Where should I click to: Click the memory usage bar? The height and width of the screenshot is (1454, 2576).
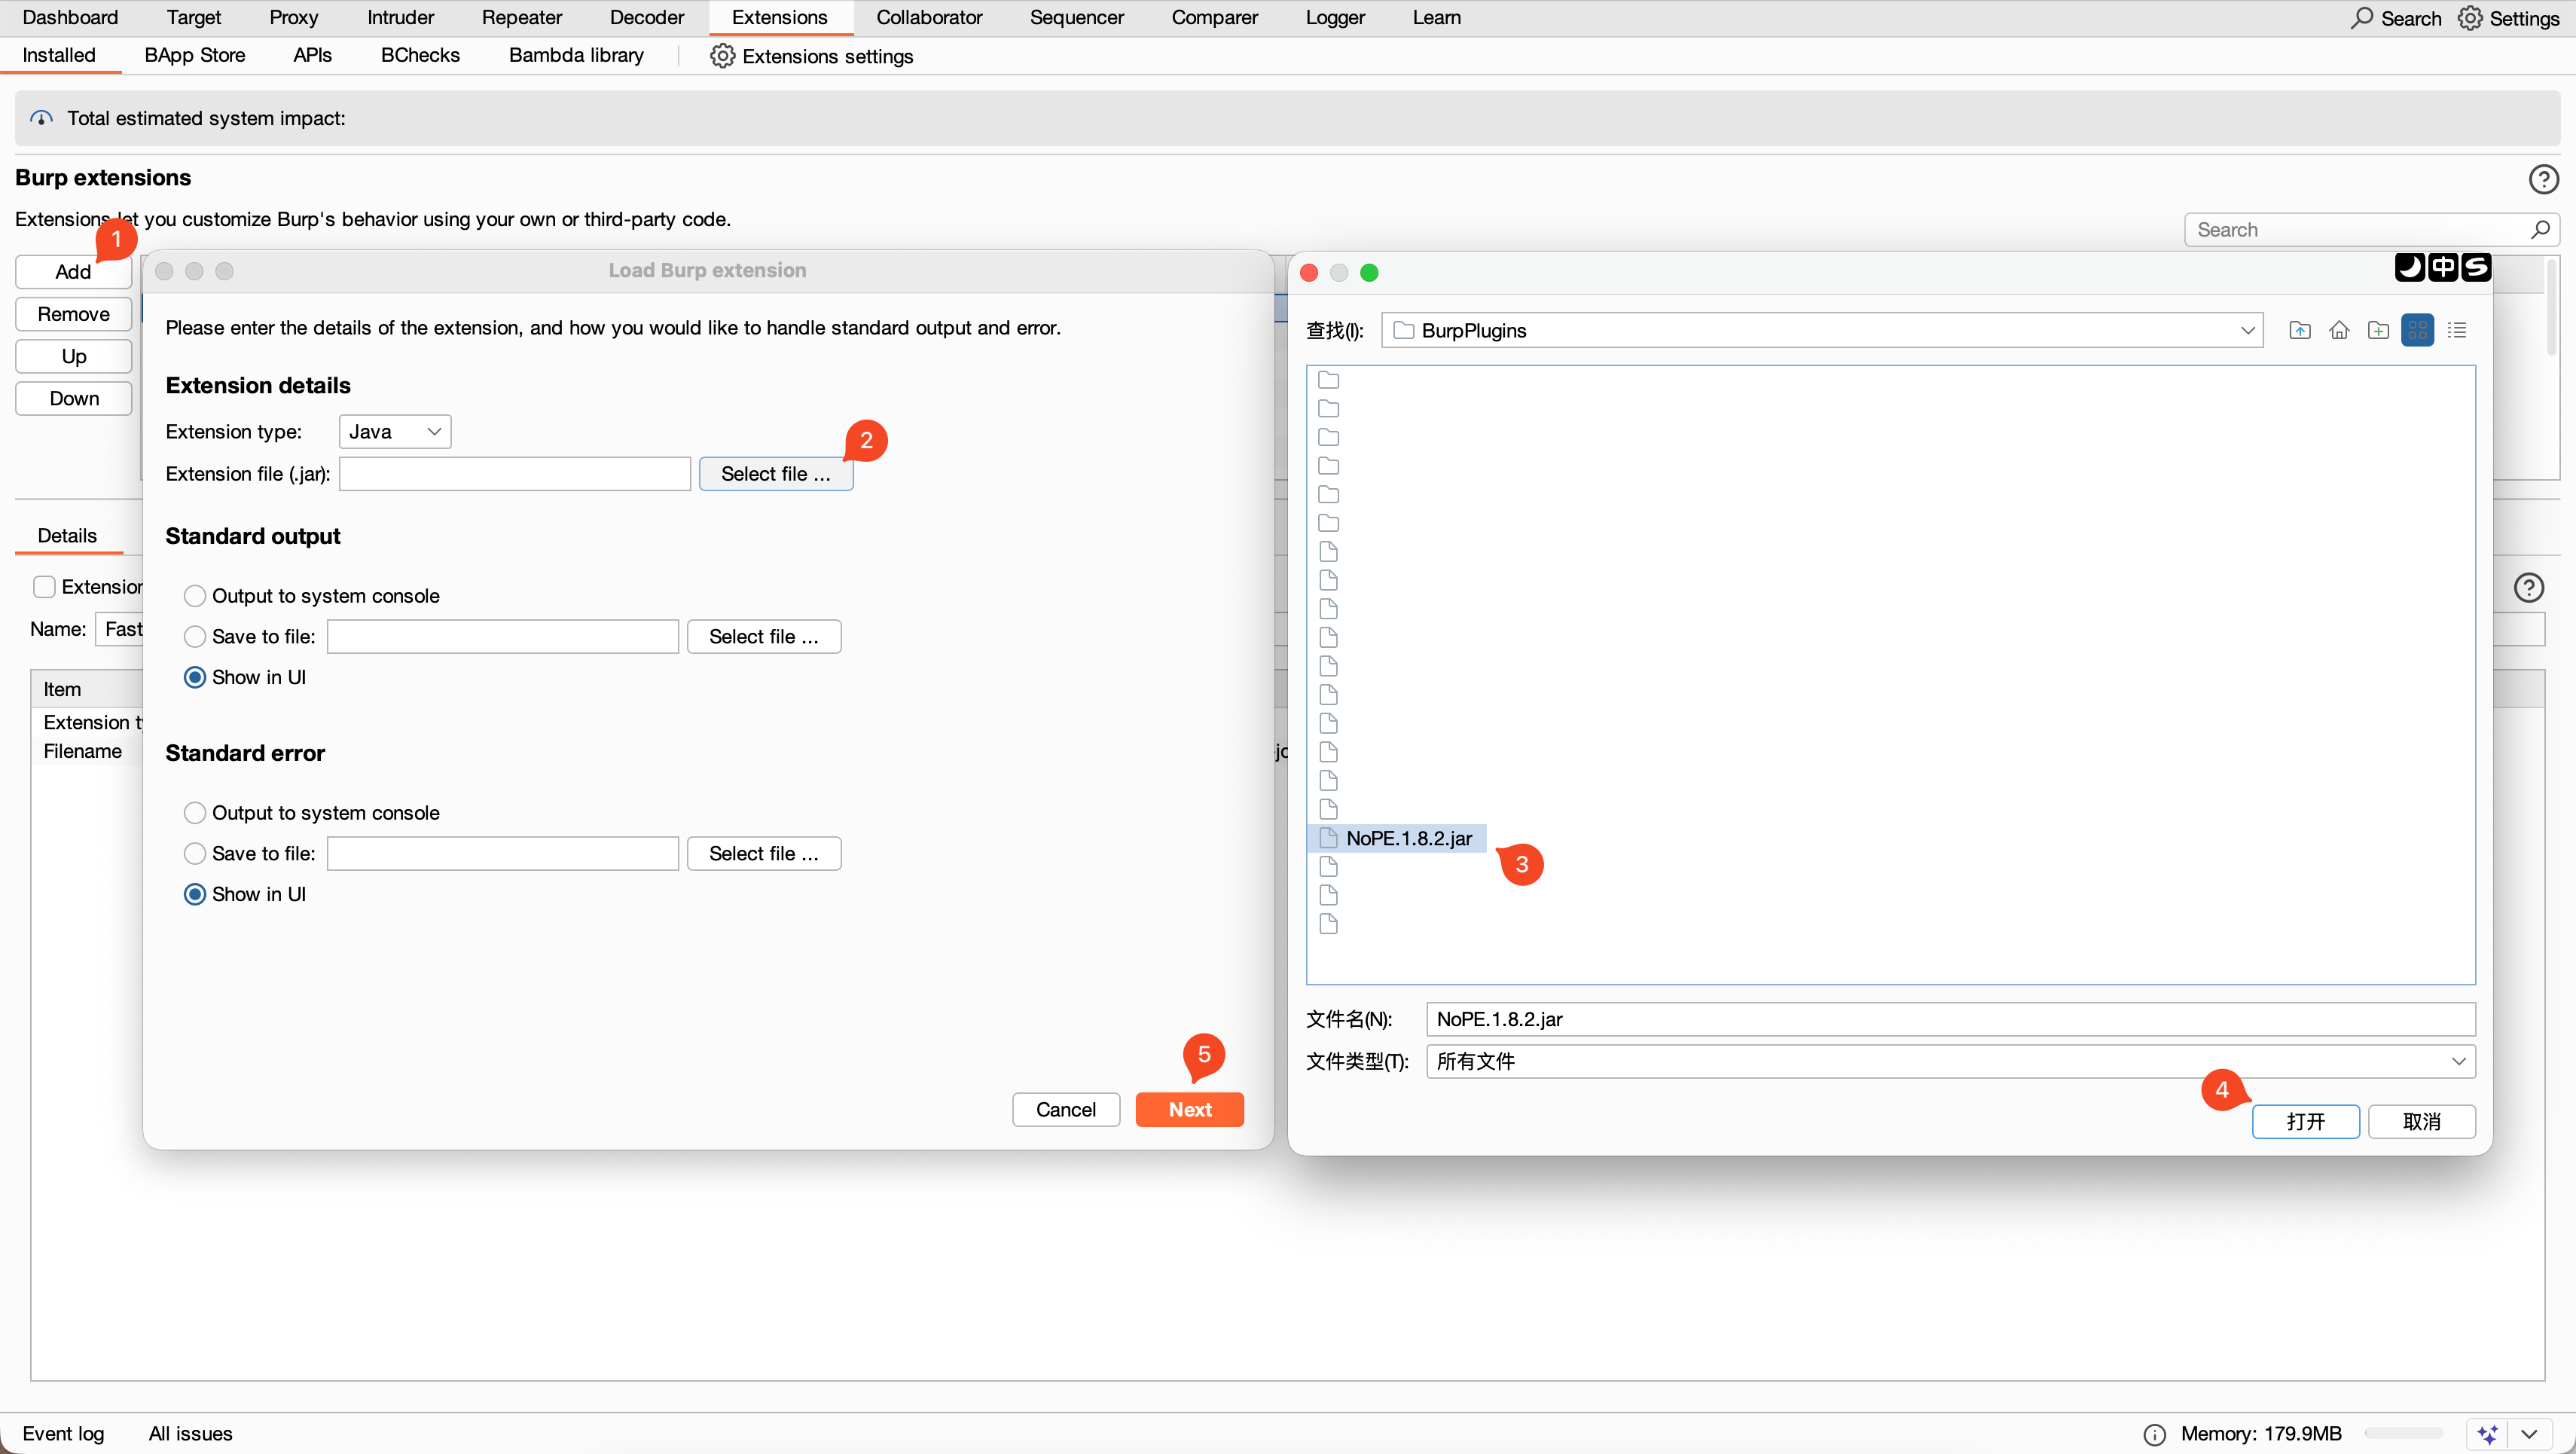click(2403, 1433)
